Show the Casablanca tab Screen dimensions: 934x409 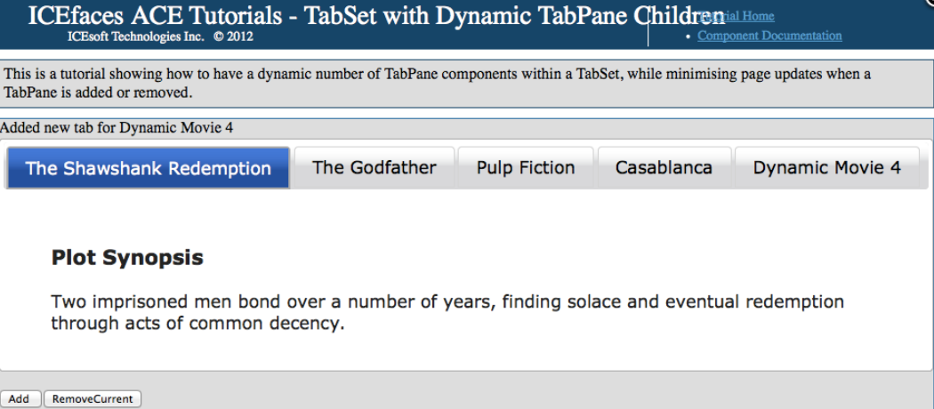664,168
